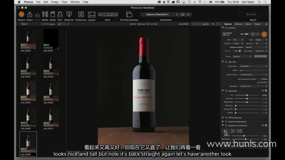
Task: Click the Wi-Fi icon in menu bar
Action: [x=200, y=2]
